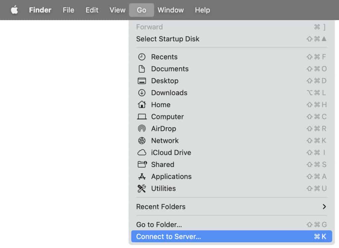
Task: Choose Go to Folder… entry
Action: coord(231,225)
